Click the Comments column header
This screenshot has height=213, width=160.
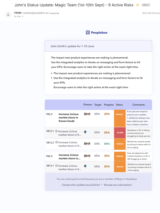click(x=138, y=105)
